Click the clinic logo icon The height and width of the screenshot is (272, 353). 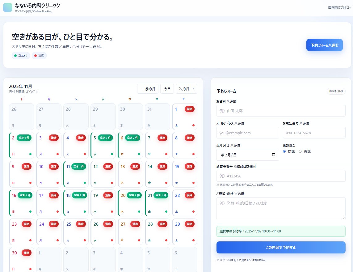coord(8,7)
